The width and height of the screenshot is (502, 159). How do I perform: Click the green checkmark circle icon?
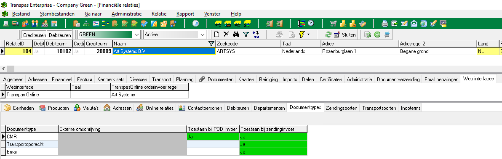coord(377,34)
